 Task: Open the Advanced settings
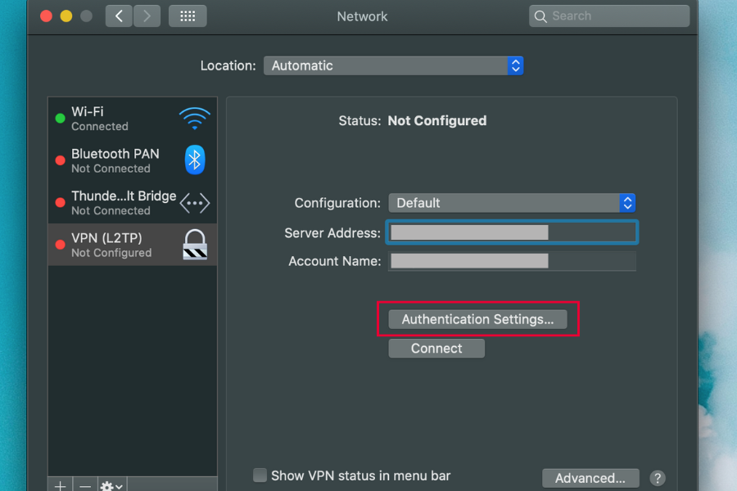point(590,479)
